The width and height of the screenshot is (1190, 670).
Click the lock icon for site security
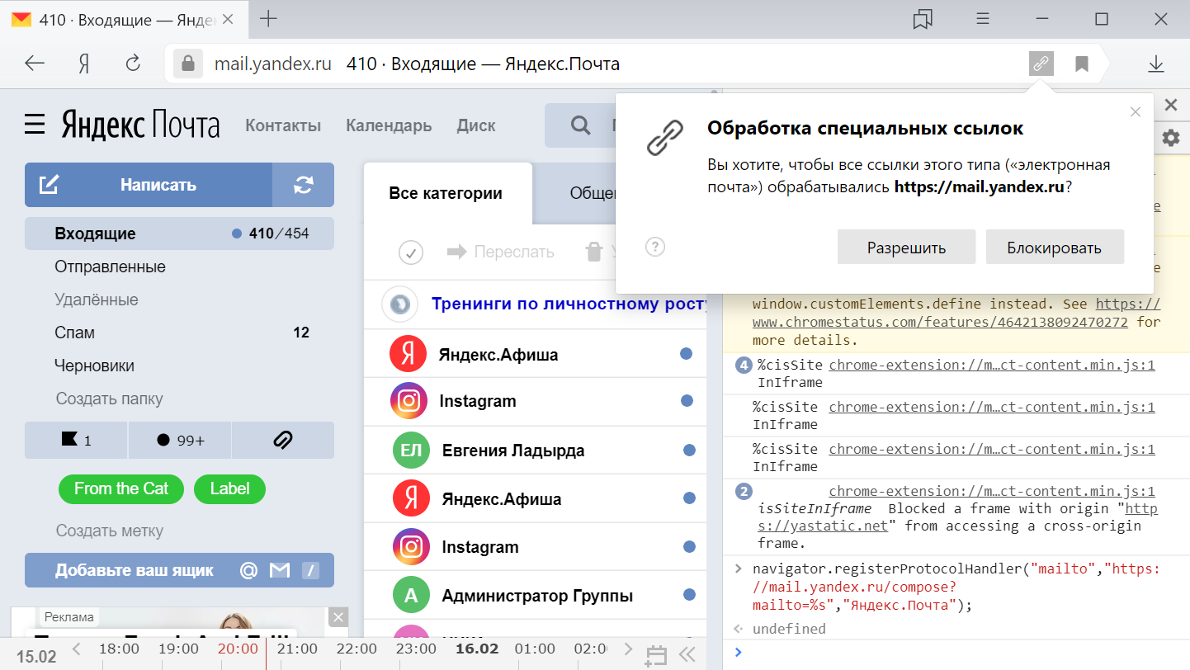188,64
